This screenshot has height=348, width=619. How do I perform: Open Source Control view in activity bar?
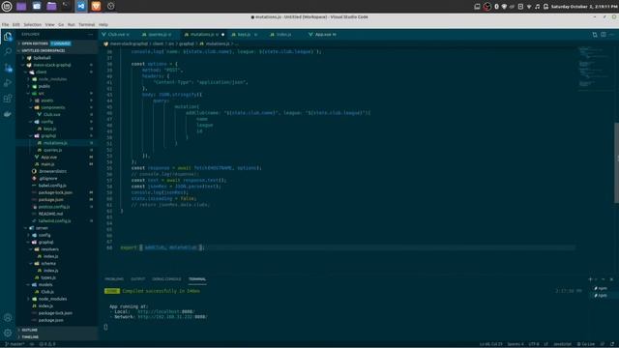point(8,68)
